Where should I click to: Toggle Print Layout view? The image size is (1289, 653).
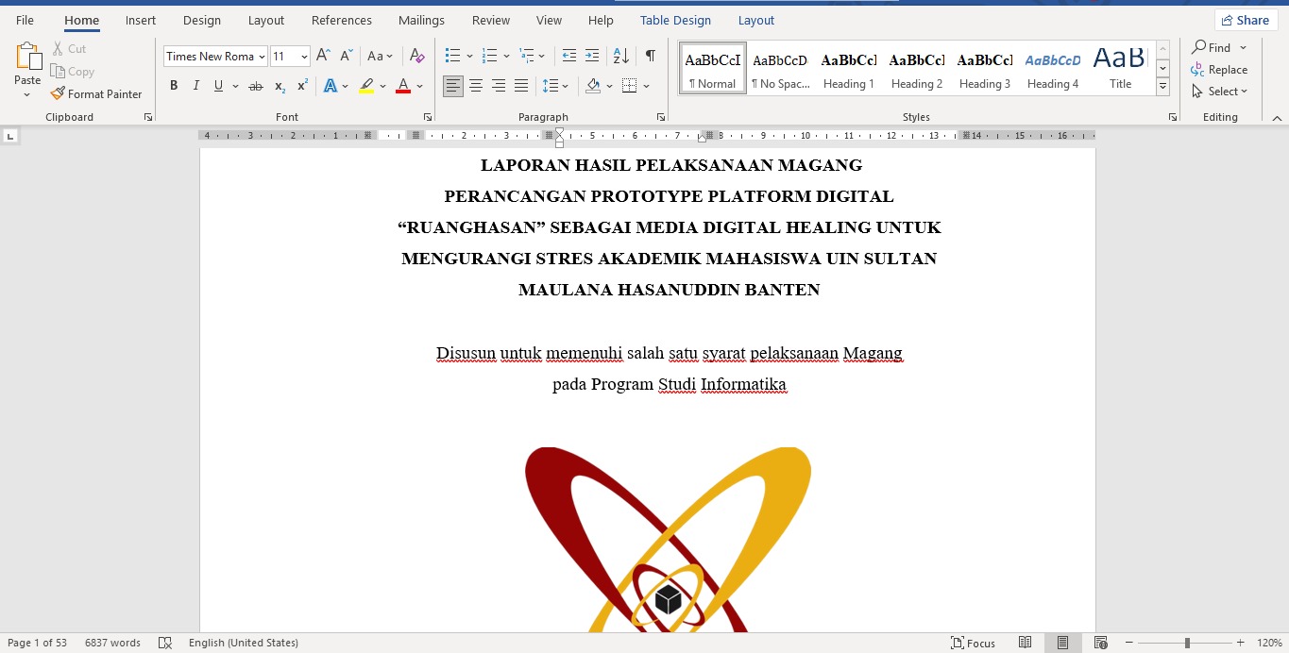point(1062,643)
